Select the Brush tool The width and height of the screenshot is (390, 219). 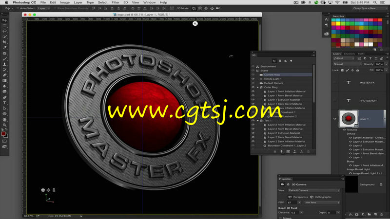(4, 59)
